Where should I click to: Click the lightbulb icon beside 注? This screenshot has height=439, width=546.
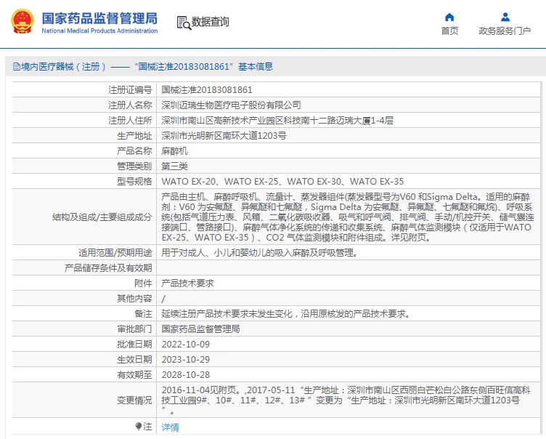tap(139, 426)
